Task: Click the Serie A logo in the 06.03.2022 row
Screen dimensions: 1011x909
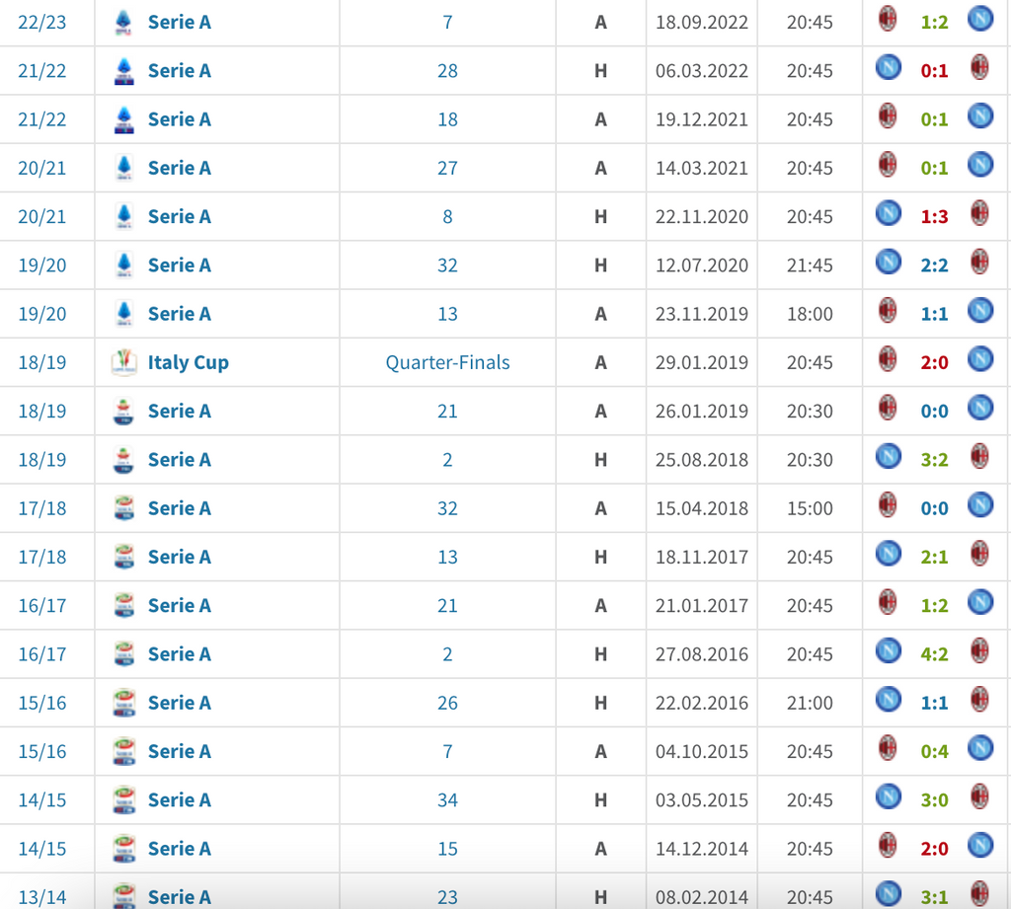Action: pos(123,71)
